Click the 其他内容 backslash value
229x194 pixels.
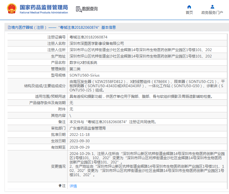pyautogui.click(x=70, y=116)
